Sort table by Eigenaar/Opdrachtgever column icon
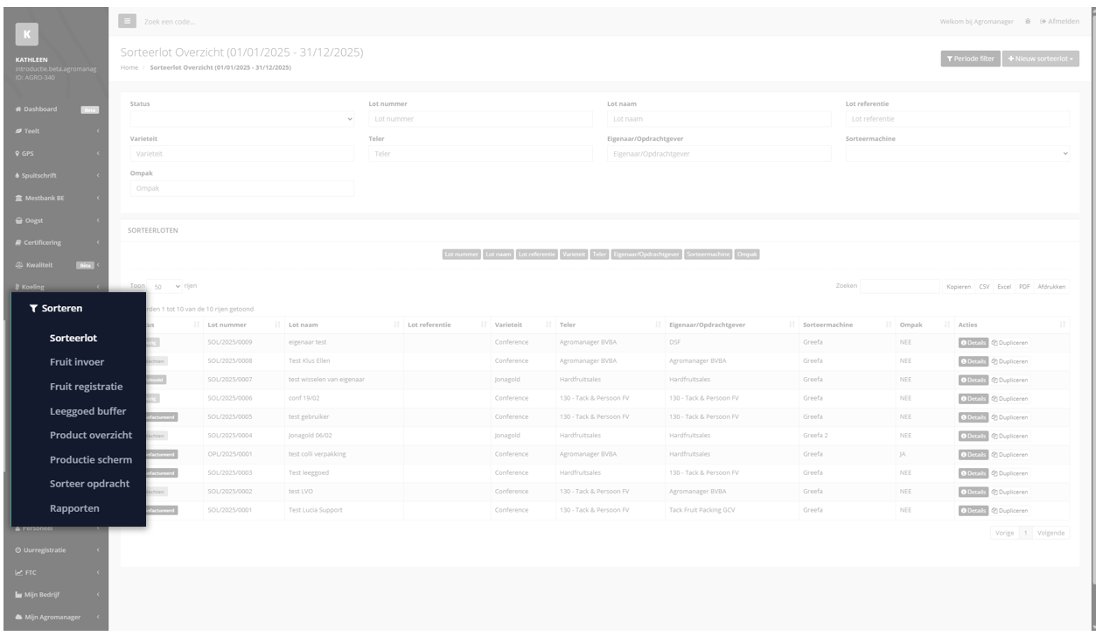 (792, 325)
